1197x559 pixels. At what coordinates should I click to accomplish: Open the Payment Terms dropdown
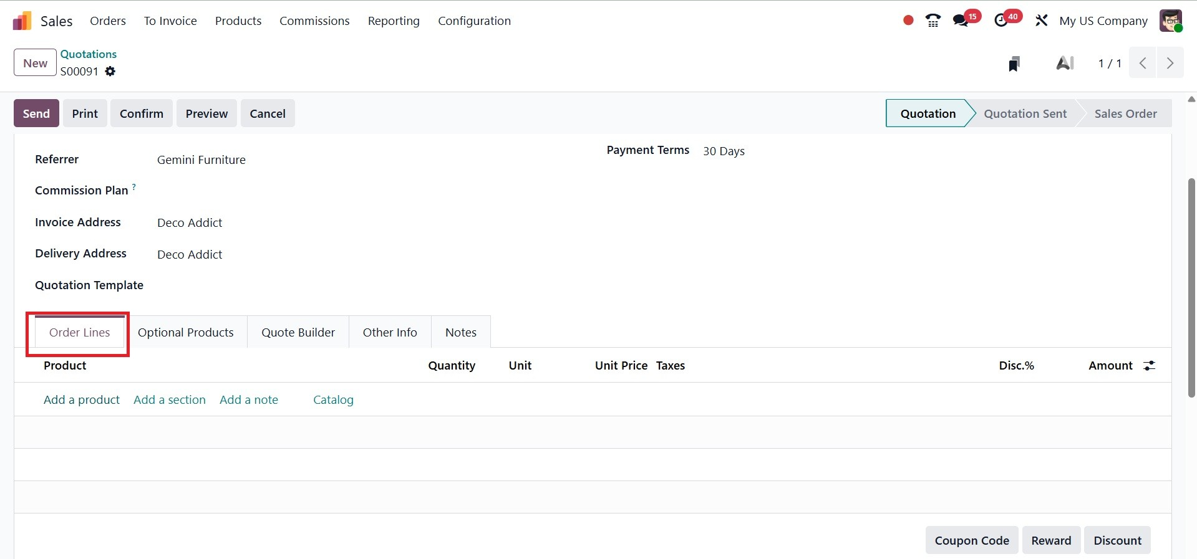tap(926, 151)
